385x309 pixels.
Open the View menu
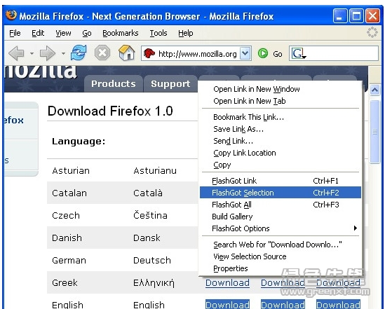pos(63,33)
